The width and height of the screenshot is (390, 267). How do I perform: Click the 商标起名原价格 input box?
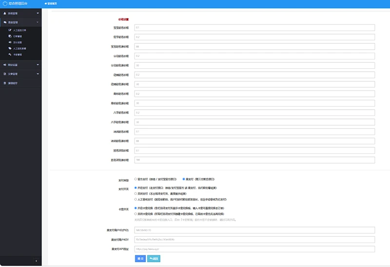coord(254,103)
